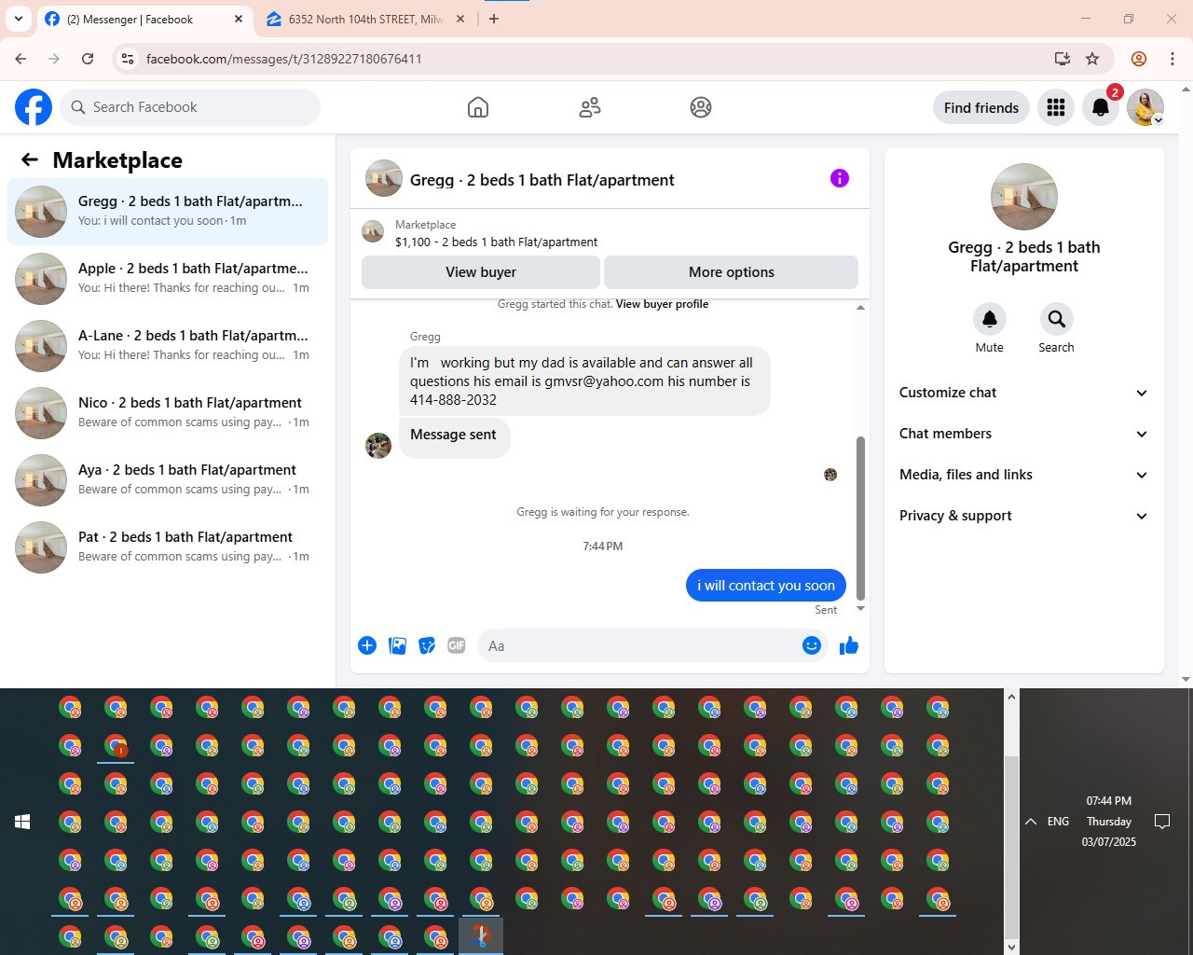Open Apple conversation in list
The image size is (1193, 955).
coord(168,279)
